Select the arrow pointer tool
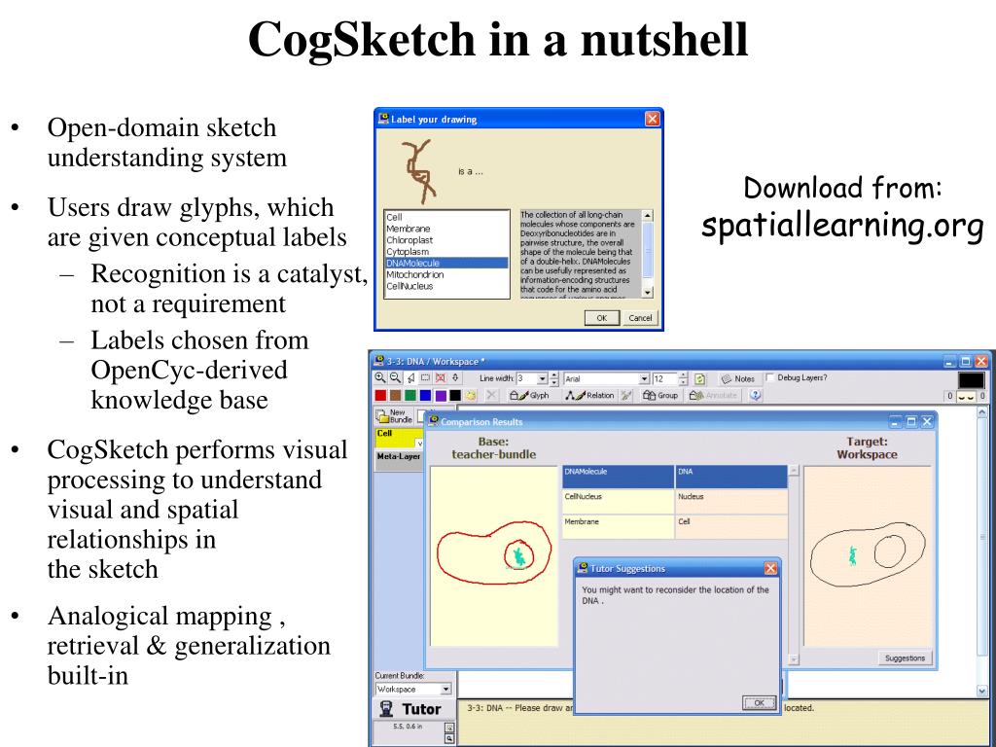This screenshot has height=747, width=996. coord(411,378)
